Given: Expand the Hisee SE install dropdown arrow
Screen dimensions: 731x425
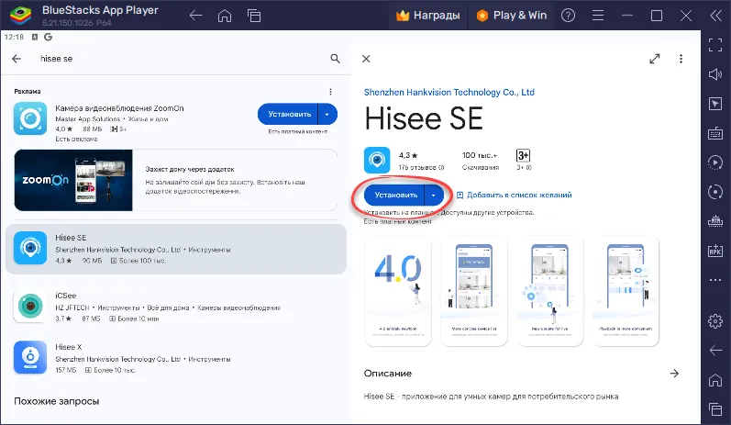Looking at the screenshot, I should pos(434,195).
